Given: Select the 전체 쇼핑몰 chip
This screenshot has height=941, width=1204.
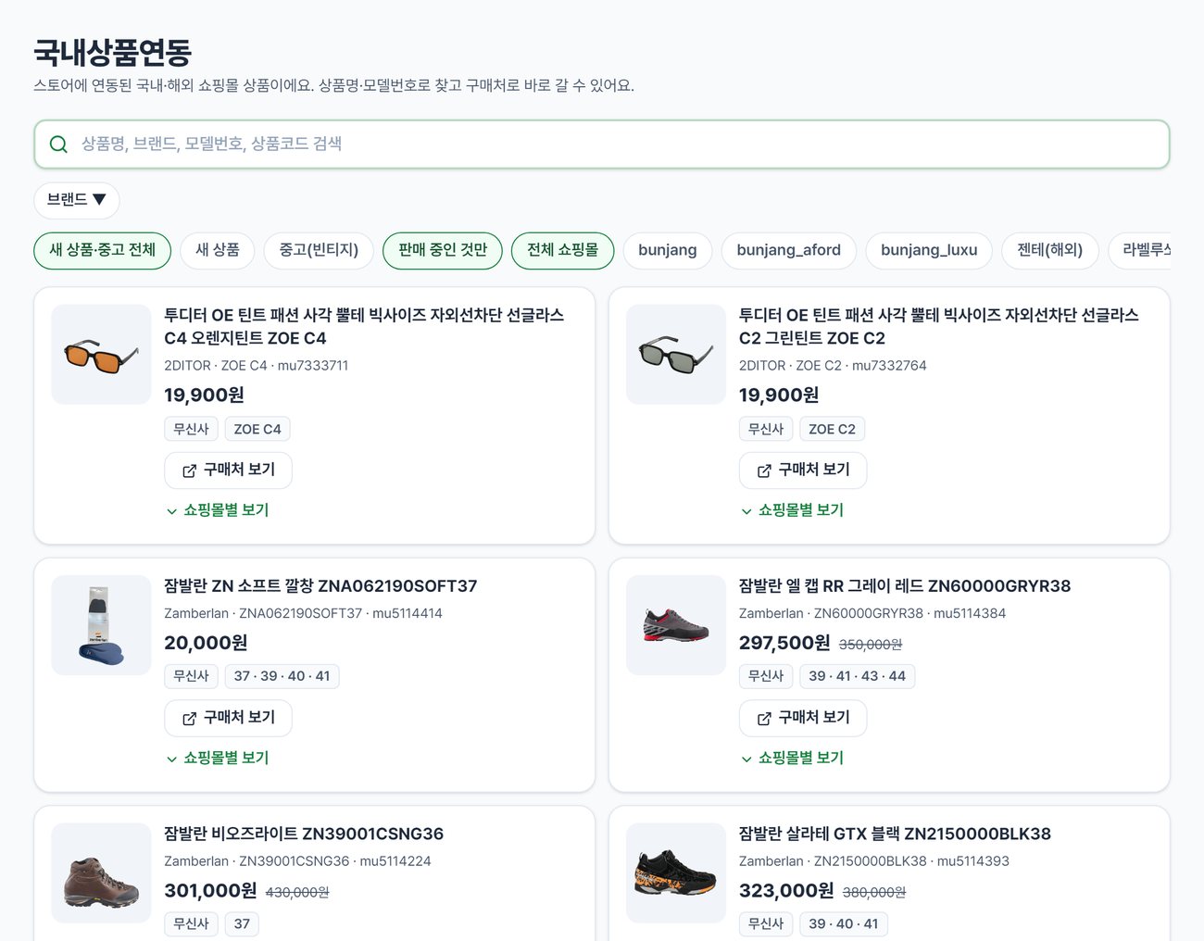Looking at the screenshot, I should pos(563,250).
